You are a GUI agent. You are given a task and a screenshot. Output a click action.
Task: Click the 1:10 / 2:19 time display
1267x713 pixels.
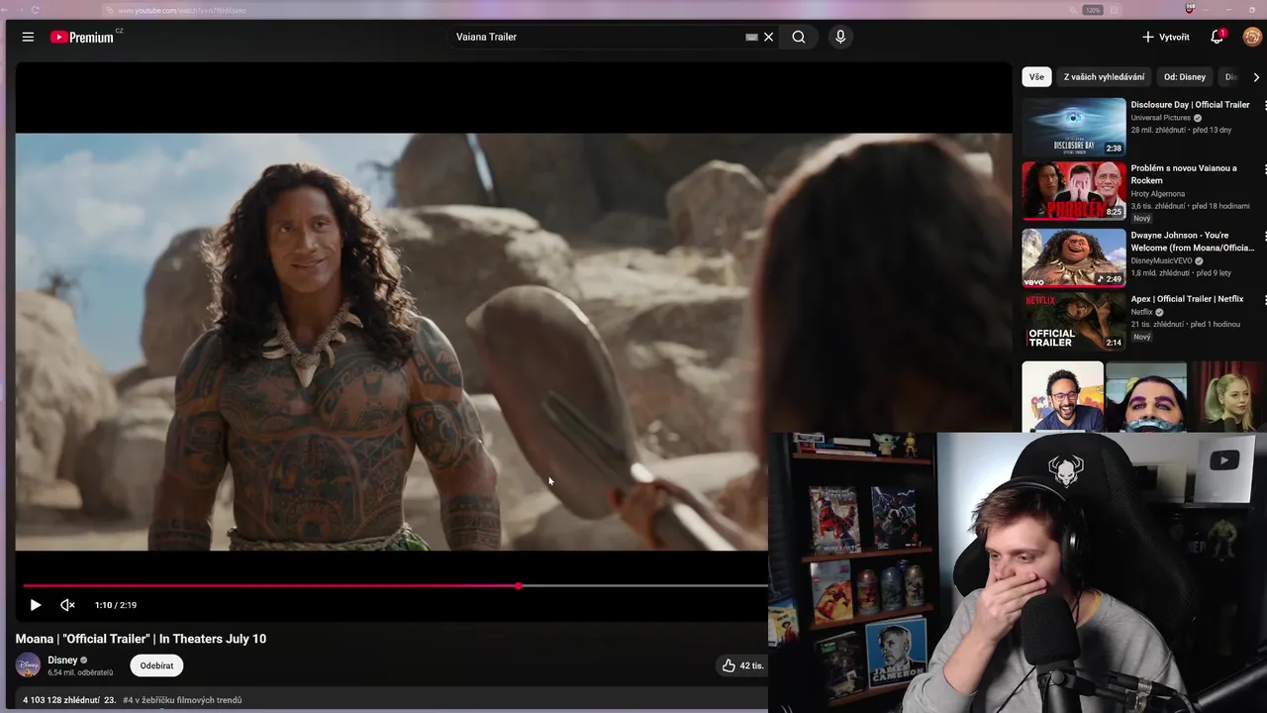[x=116, y=605]
